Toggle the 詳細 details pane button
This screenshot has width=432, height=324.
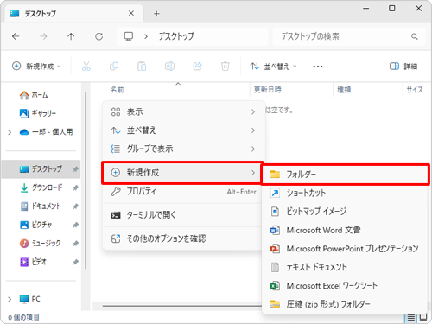point(403,67)
